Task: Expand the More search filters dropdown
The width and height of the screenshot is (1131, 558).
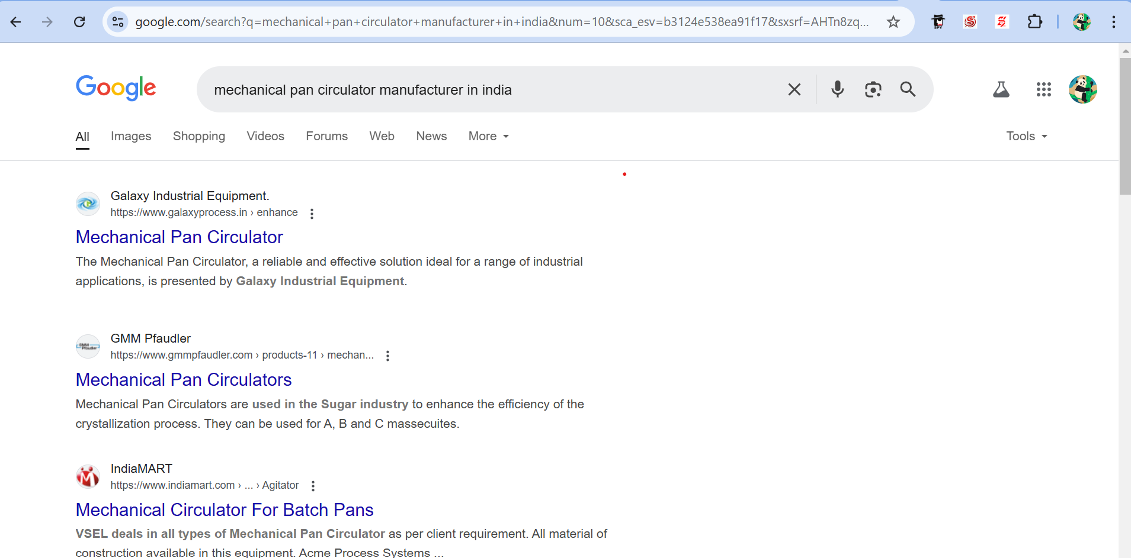Action: [488, 136]
